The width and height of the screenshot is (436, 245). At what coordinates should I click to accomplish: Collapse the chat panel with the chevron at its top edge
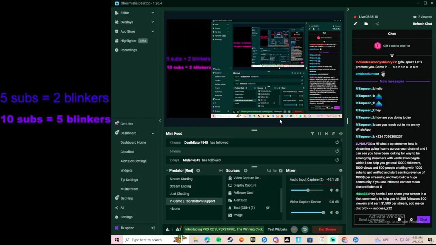(348, 10)
